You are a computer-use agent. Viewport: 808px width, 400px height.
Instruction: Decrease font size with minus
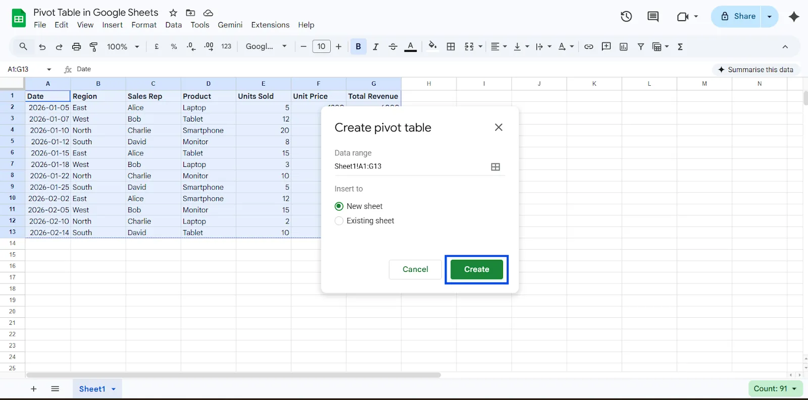pyautogui.click(x=304, y=46)
